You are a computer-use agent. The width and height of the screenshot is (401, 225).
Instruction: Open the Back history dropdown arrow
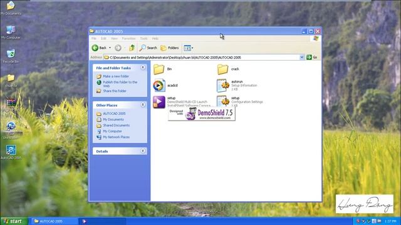[110, 47]
